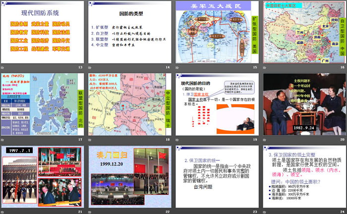Click the star icon below slide 23

[x=178, y=211]
